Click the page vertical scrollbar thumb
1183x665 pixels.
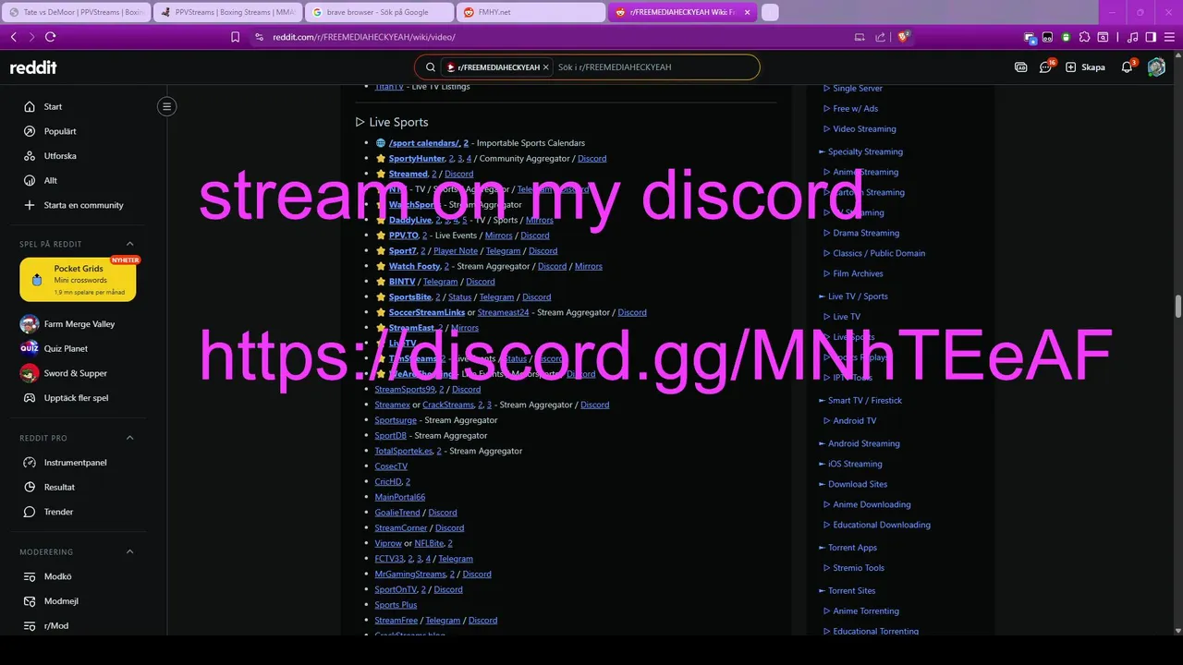pos(1178,307)
